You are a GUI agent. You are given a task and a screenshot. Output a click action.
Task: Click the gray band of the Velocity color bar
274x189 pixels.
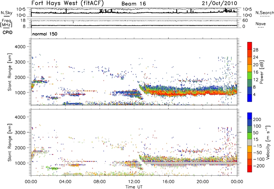coord(250,143)
